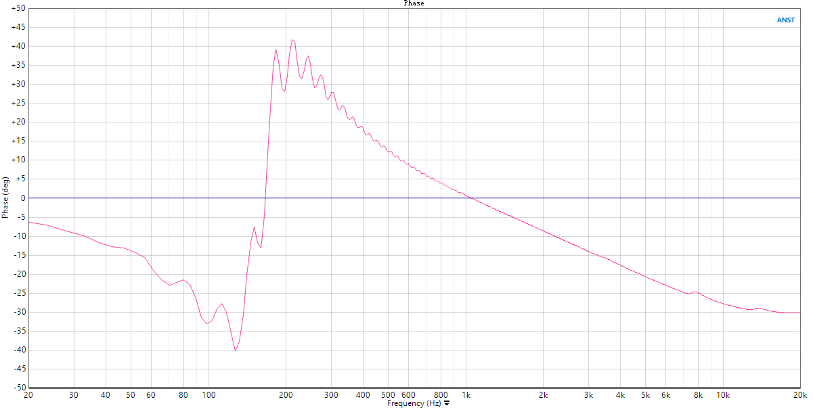Click the 0 phase axis tick label
This screenshot has width=813, height=408.
point(23,198)
